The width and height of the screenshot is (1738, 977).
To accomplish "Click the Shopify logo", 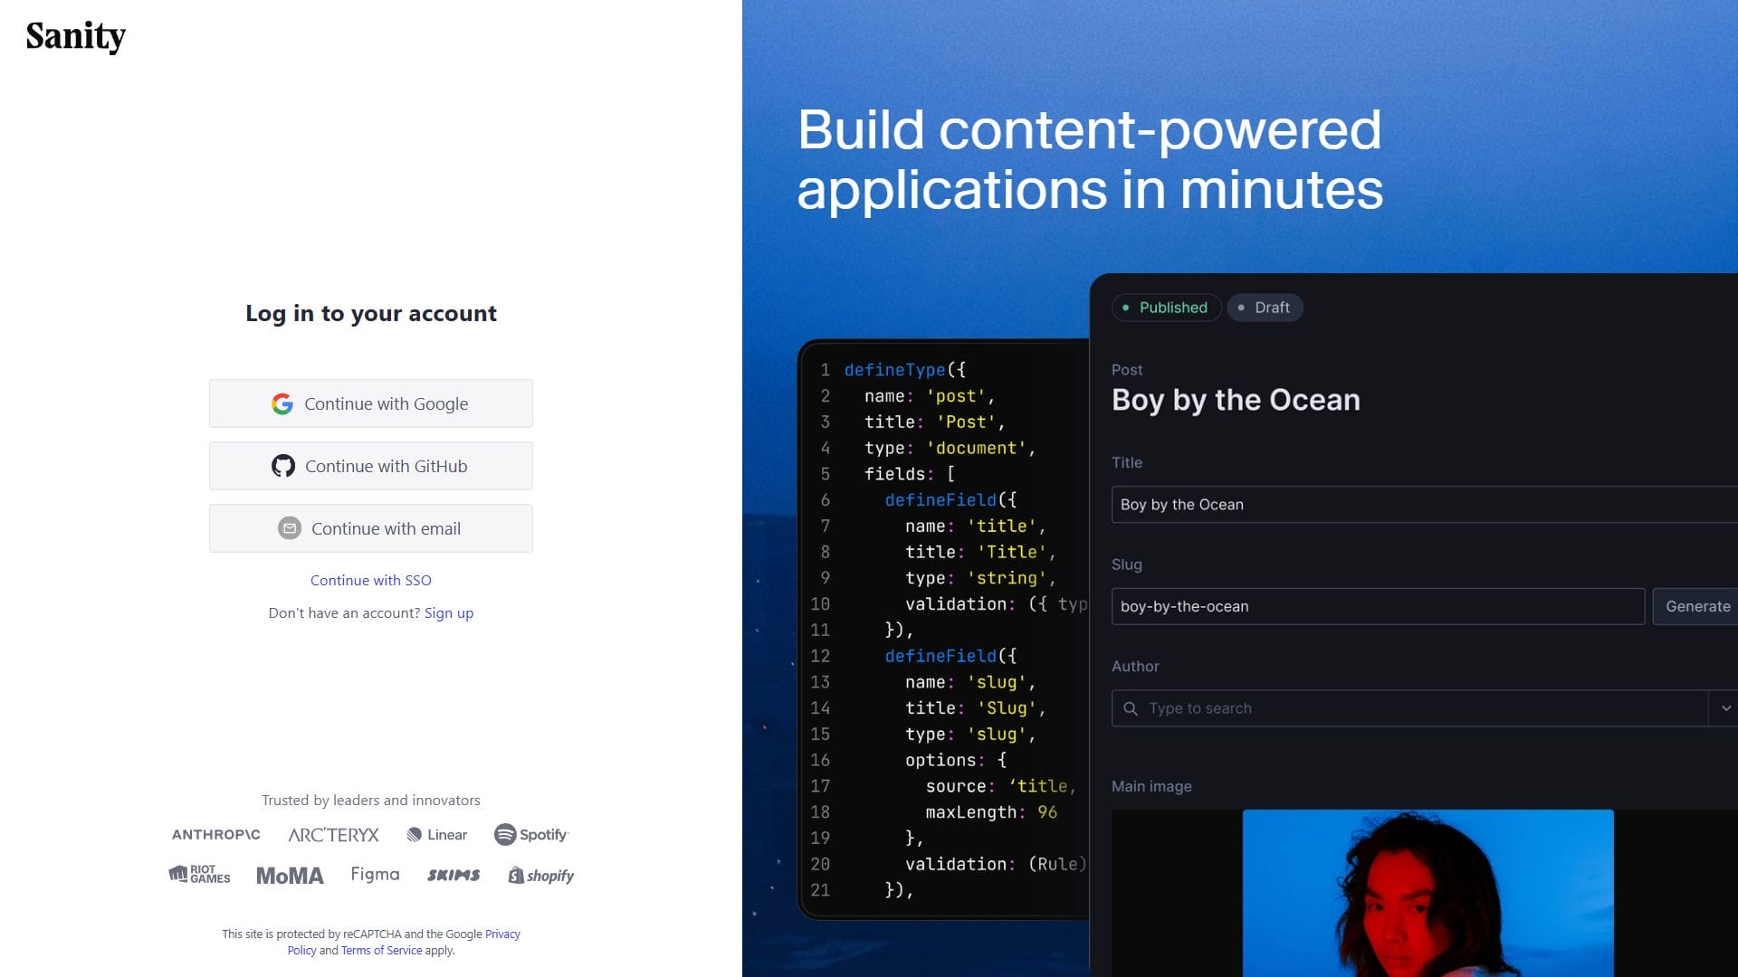I will click(541, 875).
